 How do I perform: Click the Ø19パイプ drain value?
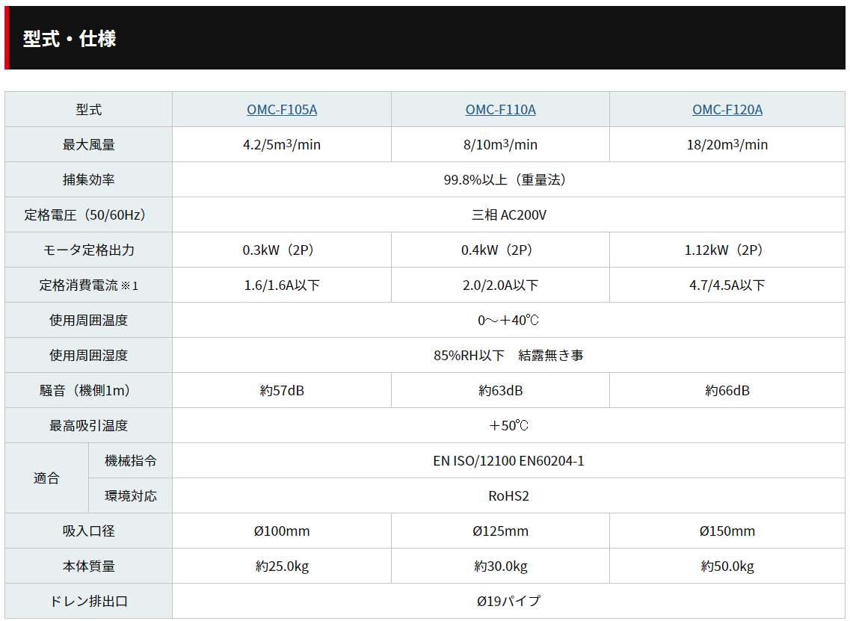[x=508, y=601]
